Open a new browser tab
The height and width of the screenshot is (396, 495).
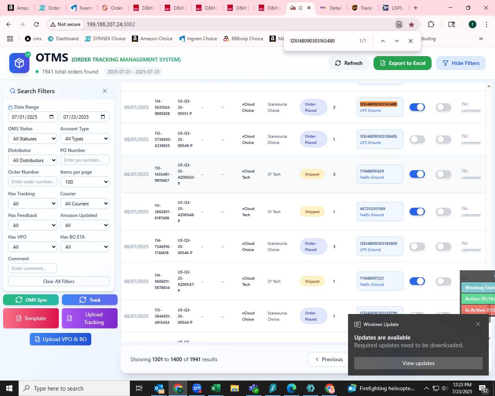416,8
